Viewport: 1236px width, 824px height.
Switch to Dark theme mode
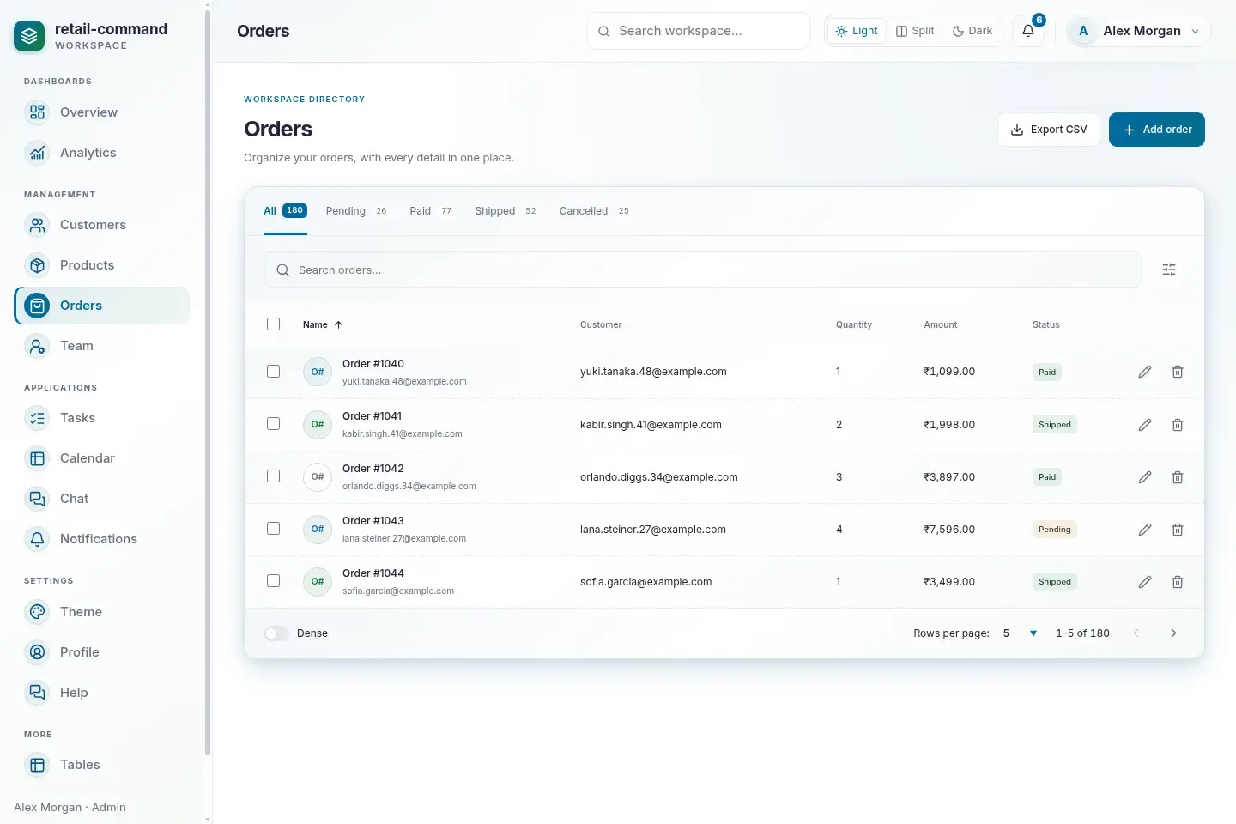coord(972,31)
